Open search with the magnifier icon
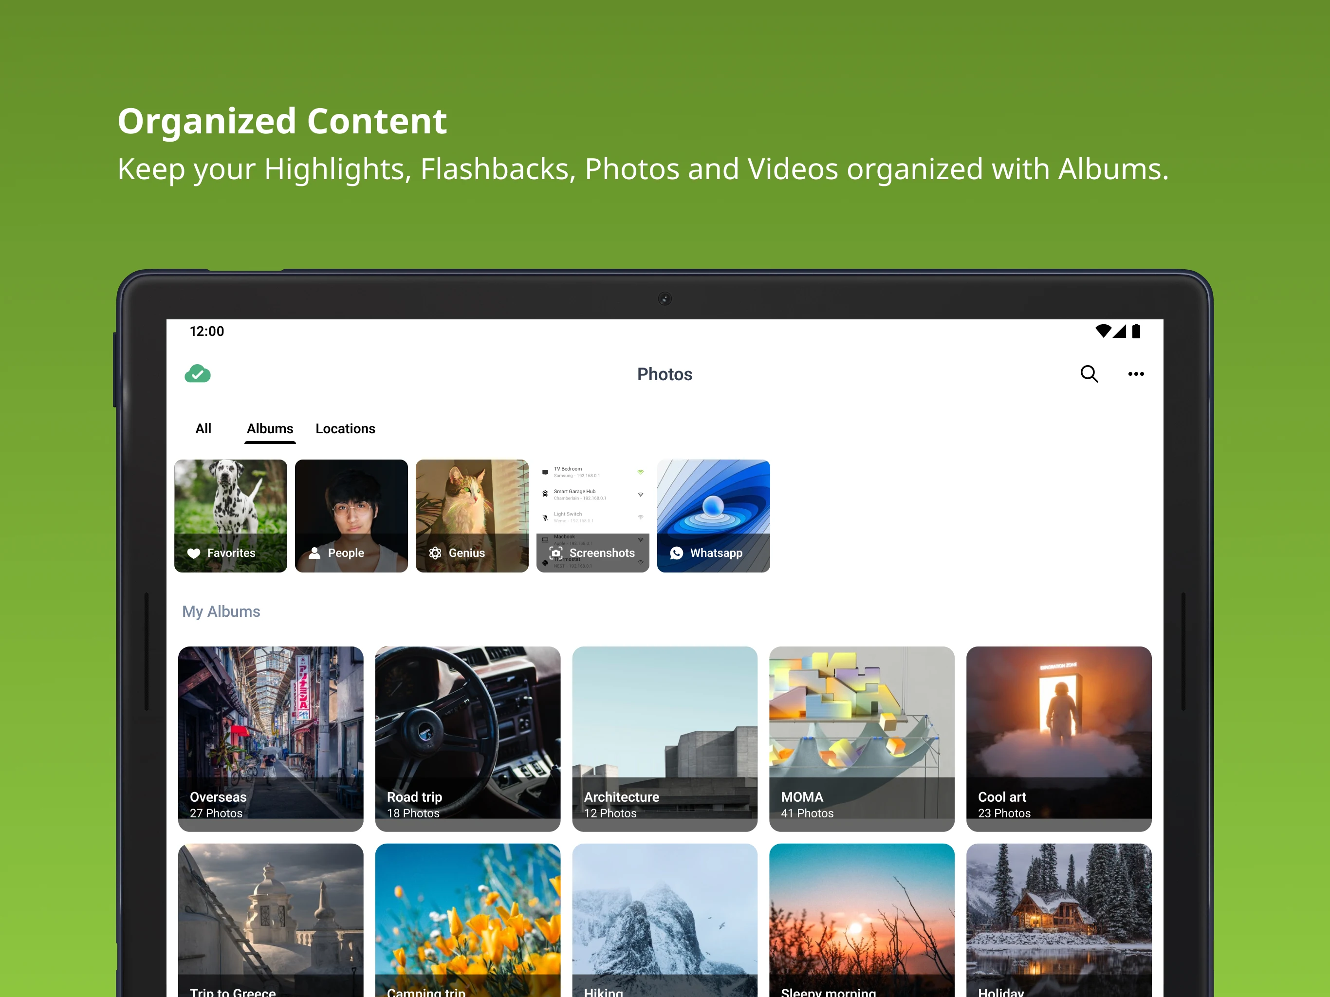Image resolution: width=1330 pixels, height=997 pixels. pos(1089,373)
